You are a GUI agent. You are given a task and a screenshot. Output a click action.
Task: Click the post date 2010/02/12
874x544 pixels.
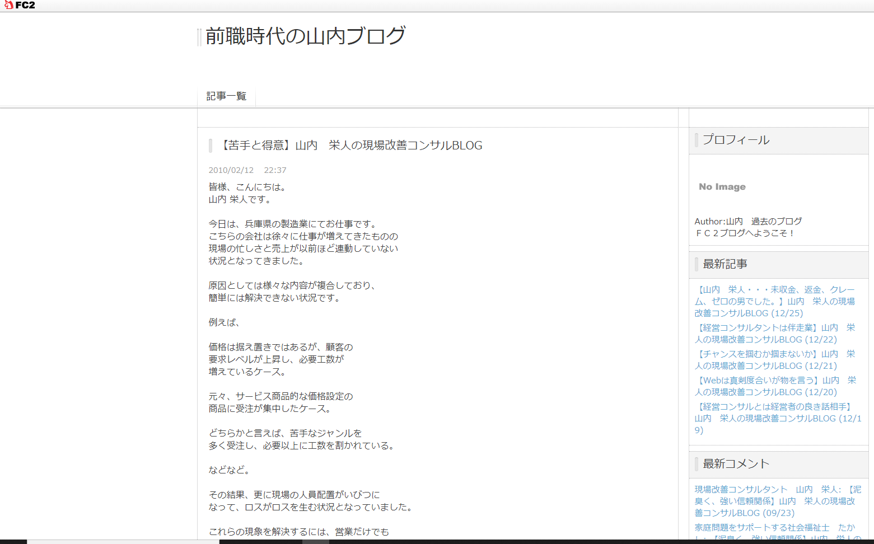pyautogui.click(x=231, y=170)
